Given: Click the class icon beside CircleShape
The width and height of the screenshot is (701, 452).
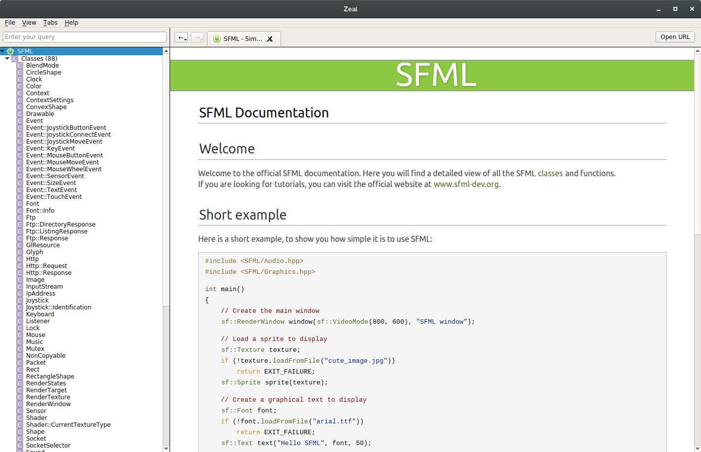Looking at the screenshot, I should tap(20, 73).
